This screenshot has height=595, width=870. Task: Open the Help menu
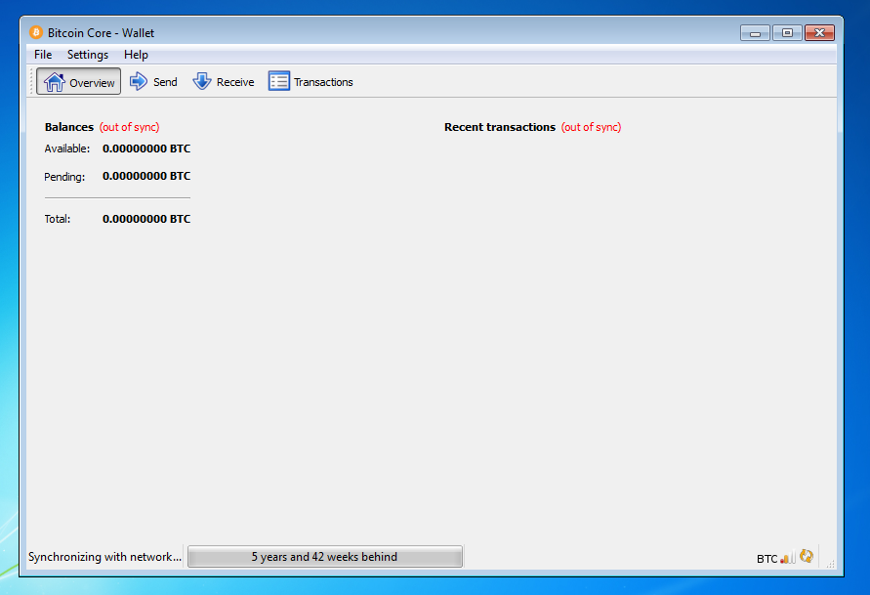(136, 55)
